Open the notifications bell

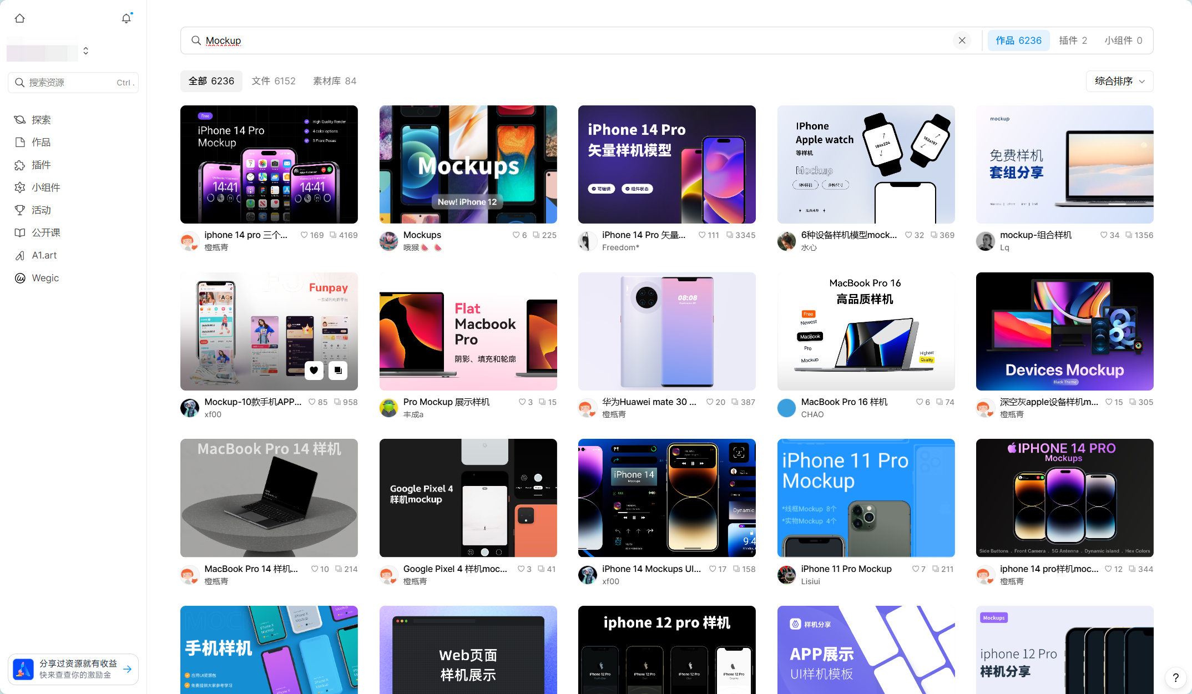tap(127, 18)
